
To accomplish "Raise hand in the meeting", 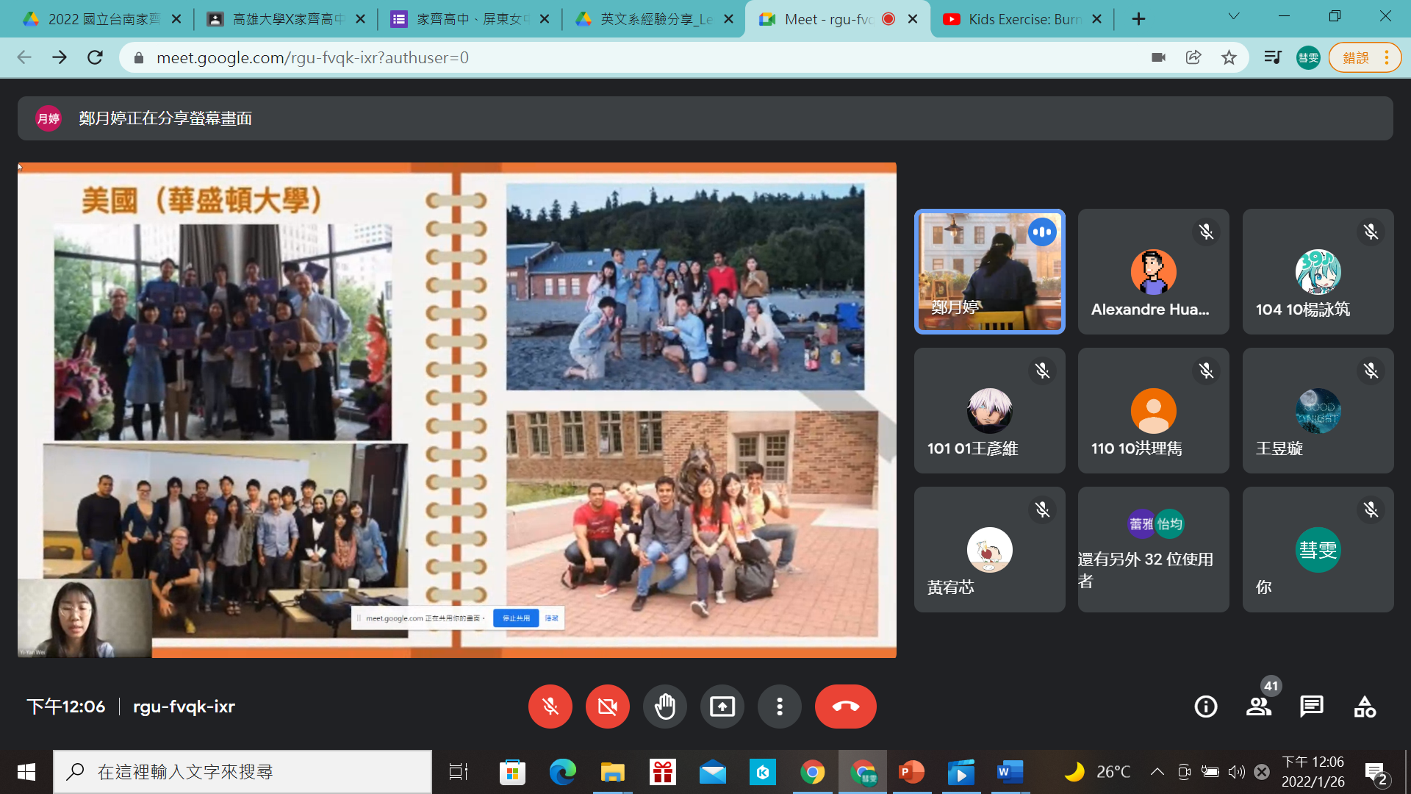I will [664, 707].
